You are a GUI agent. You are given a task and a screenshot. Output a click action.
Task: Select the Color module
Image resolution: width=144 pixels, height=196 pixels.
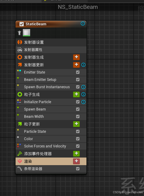[x=51, y=139]
